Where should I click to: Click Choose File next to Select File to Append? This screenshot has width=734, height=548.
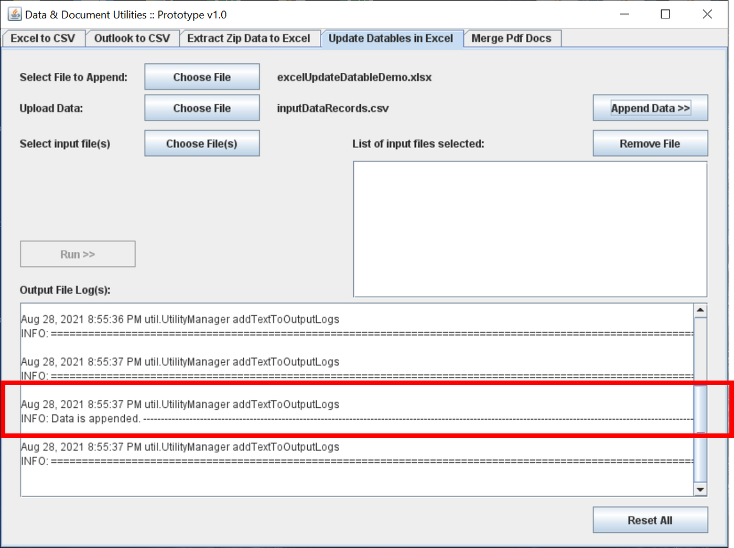pyautogui.click(x=202, y=76)
